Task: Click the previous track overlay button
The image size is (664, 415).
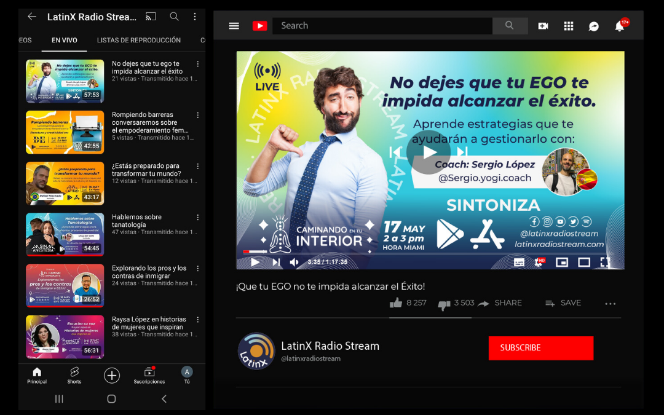Action: [395, 152]
